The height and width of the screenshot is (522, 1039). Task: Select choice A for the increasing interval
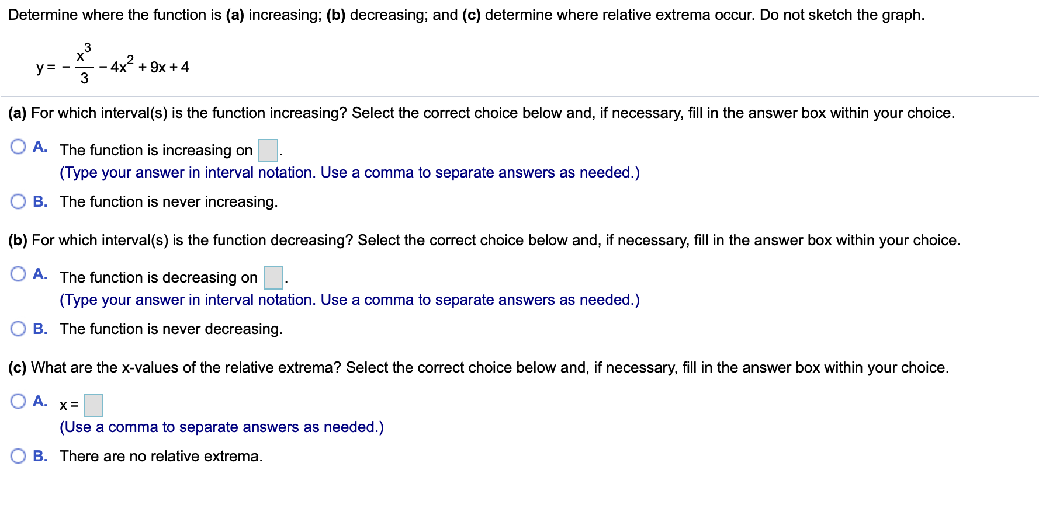[x=18, y=147]
